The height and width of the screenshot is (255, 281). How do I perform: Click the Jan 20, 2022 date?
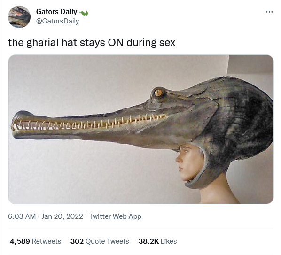click(x=62, y=216)
